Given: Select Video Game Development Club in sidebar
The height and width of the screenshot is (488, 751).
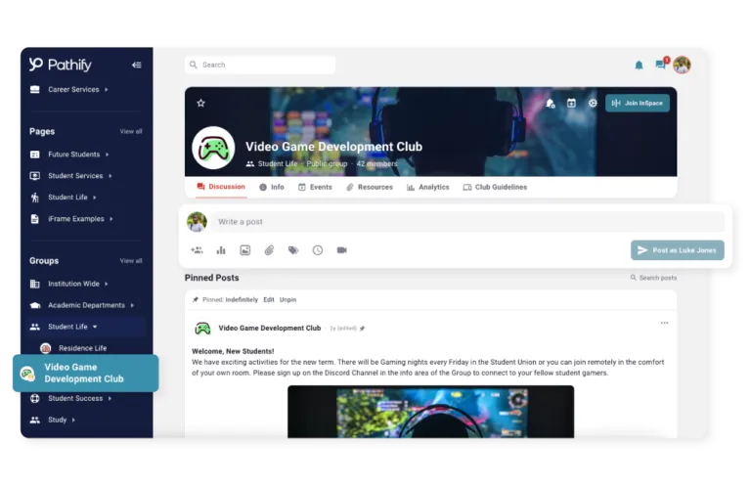Looking at the screenshot, I should click(86, 373).
